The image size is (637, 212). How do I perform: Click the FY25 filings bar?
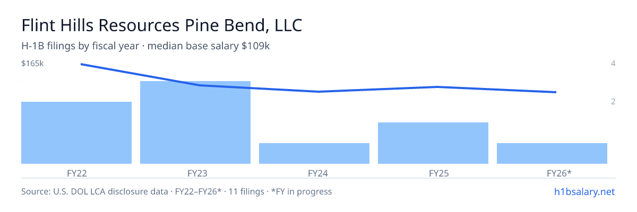pyautogui.click(x=433, y=143)
